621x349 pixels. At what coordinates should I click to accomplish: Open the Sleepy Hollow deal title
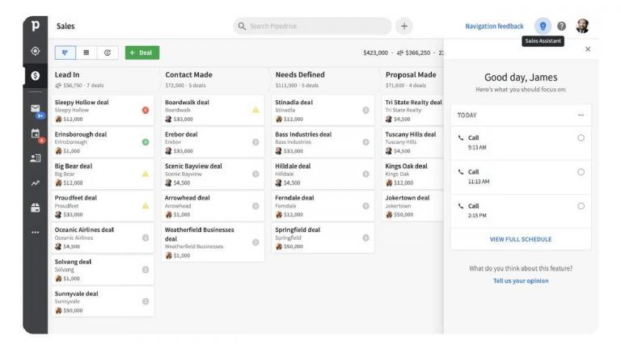pyautogui.click(x=82, y=102)
